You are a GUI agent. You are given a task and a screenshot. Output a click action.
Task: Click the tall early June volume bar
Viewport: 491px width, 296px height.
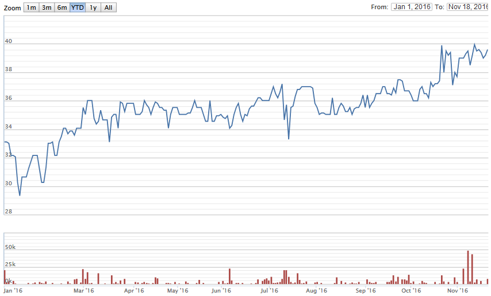click(x=229, y=276)
